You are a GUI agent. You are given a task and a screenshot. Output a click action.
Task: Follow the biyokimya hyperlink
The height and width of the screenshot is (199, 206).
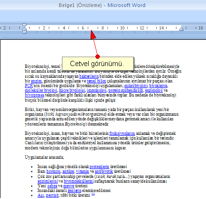(x=158, y=86)
